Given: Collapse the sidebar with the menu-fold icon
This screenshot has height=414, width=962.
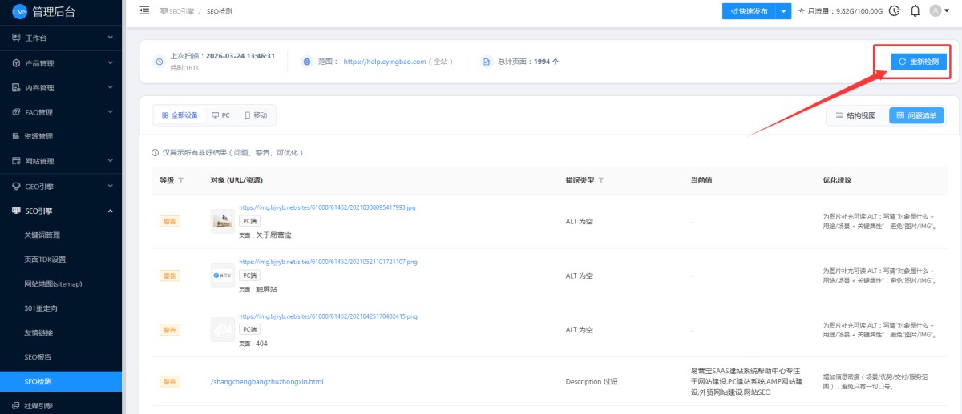Looking at the screenshot, I should pos(144,10).
